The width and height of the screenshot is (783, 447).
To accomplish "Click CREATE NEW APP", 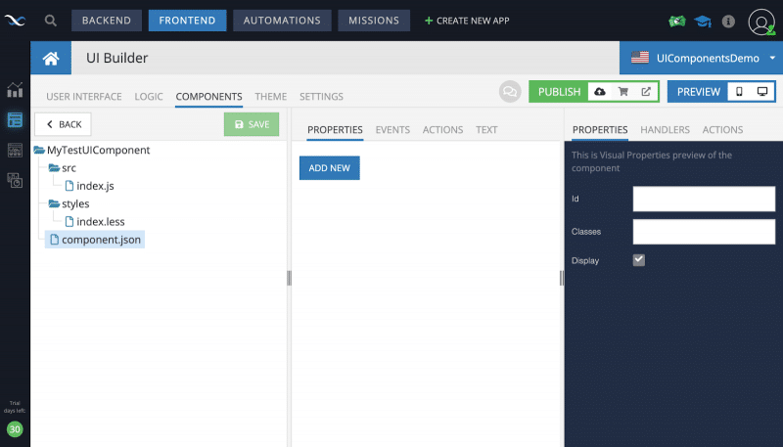I will click(x=467, y=21).
